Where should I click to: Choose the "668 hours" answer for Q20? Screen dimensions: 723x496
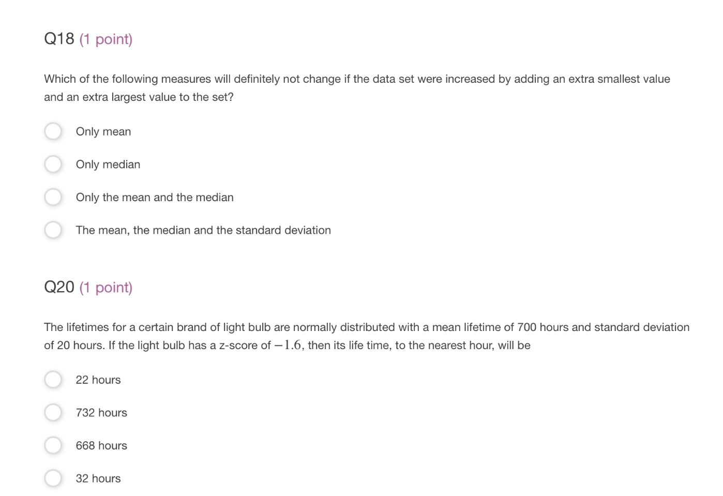[x=53, y=445]
